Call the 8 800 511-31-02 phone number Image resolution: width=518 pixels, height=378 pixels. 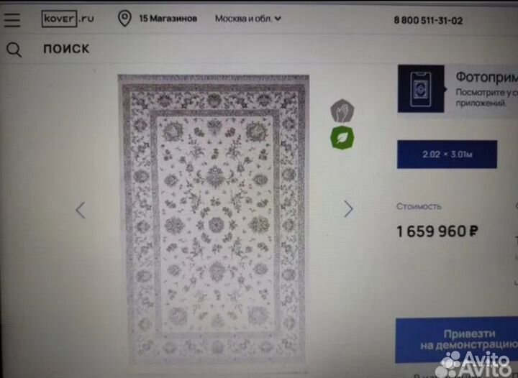[x=428, y=20]
